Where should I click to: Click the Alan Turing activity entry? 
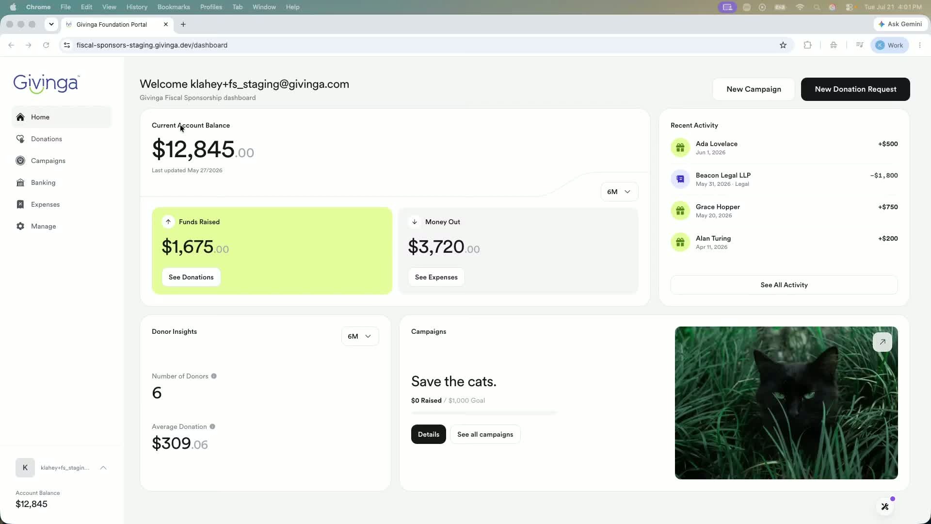784,242
